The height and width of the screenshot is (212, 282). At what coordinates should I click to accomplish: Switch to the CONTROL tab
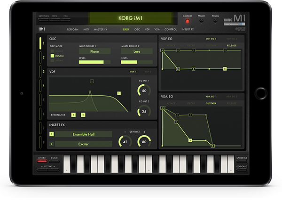[x=171, y=29]
